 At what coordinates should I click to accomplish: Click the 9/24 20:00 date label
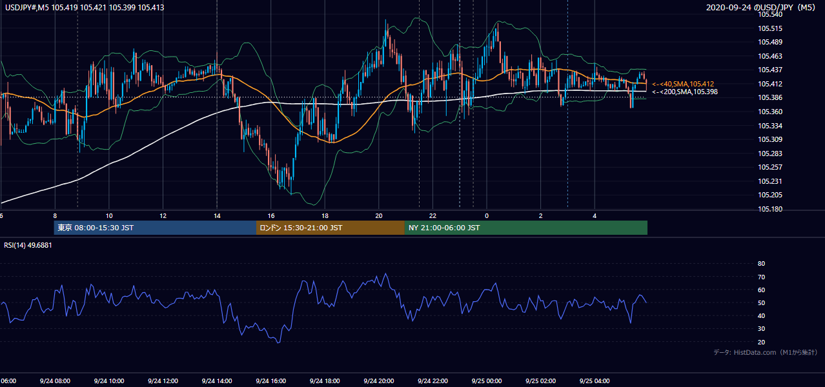(x=379, y=381)
